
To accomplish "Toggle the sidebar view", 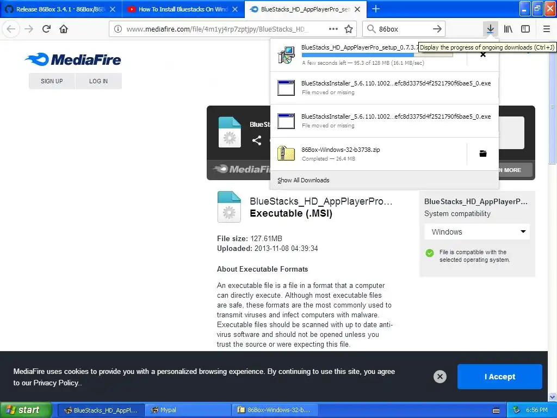I will [525, 29].
